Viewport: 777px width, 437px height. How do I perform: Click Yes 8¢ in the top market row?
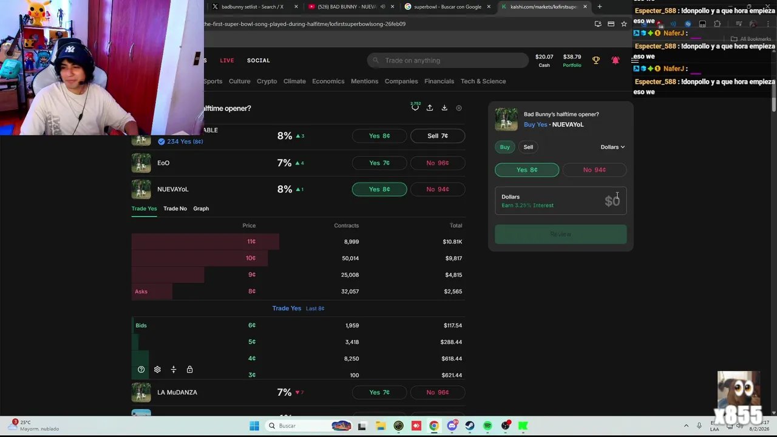point(379,136)
